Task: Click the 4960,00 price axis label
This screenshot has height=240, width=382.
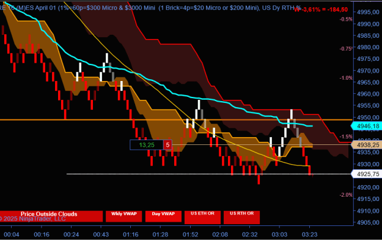Action: click(368, 94)
